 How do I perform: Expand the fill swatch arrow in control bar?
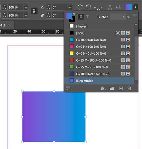pos(135,7)
